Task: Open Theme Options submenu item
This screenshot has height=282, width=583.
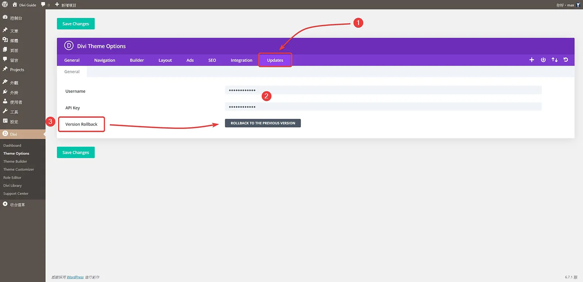Action: coord(16,153)
